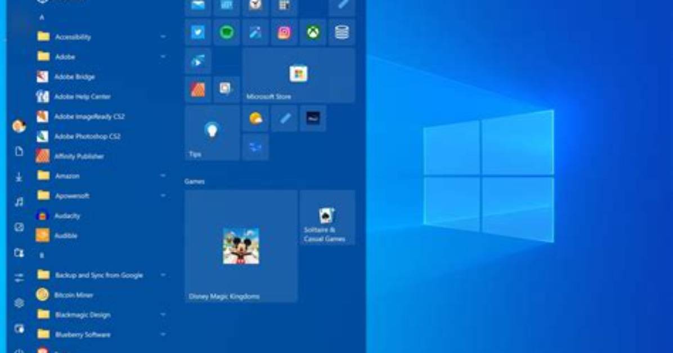The height and width of the screenshot is (353, 673).
Task: Click the sliders icon in the left rail
Action: [19, 278]
